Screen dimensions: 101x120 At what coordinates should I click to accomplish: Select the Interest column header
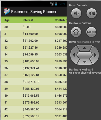pyautogui.click(x=28, y=20)
